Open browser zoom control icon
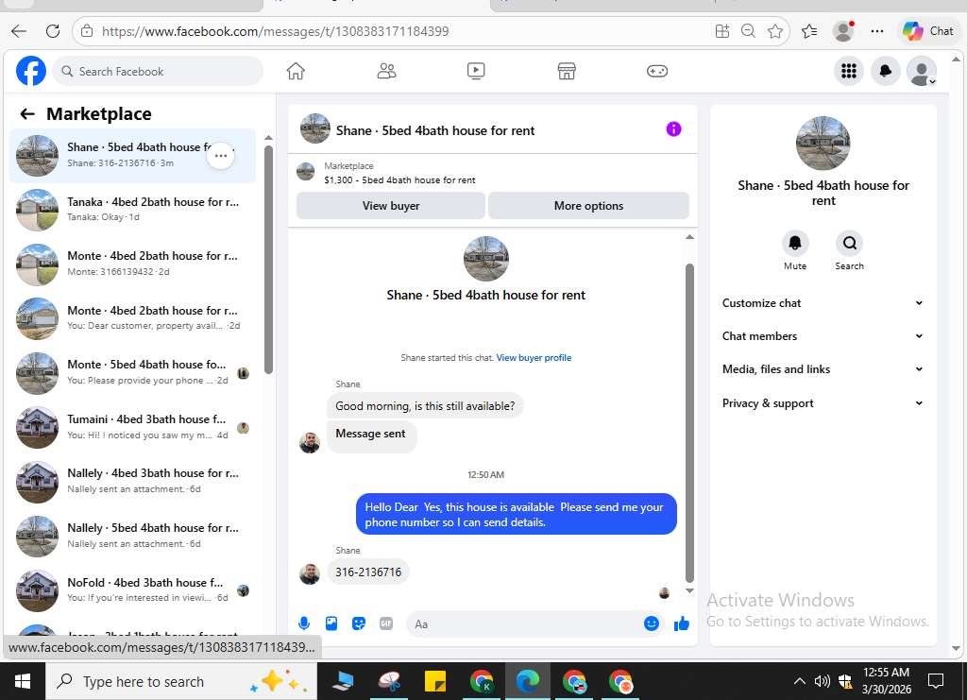967x700 pixels. pos(748,31)
